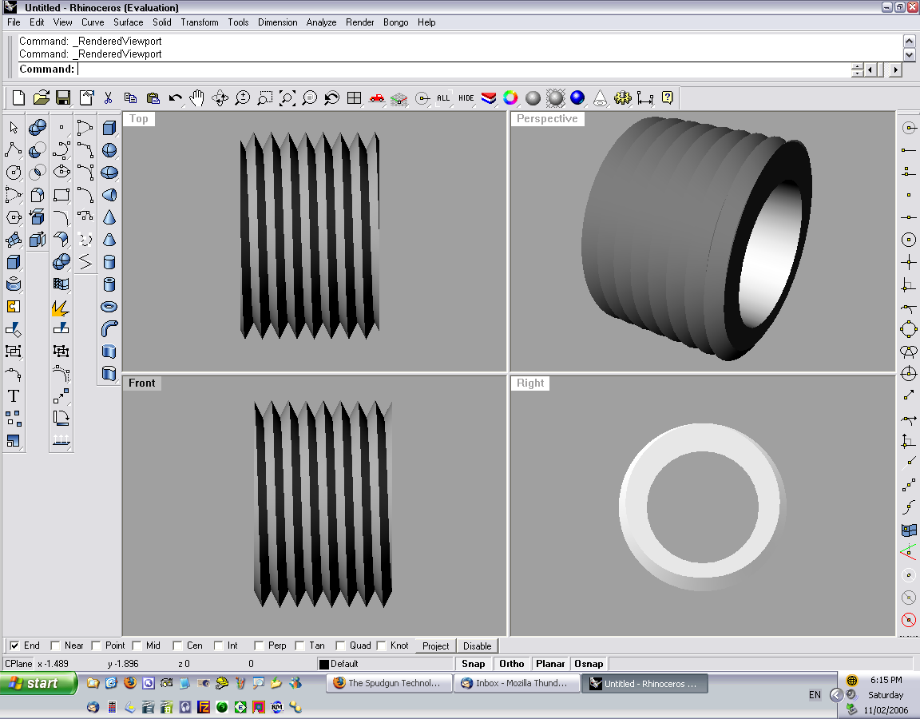Image resolution: width=920 pixels, height=719 pixels.
Task: Enable the Int osnap checkbox
Action: coord(218,646)
